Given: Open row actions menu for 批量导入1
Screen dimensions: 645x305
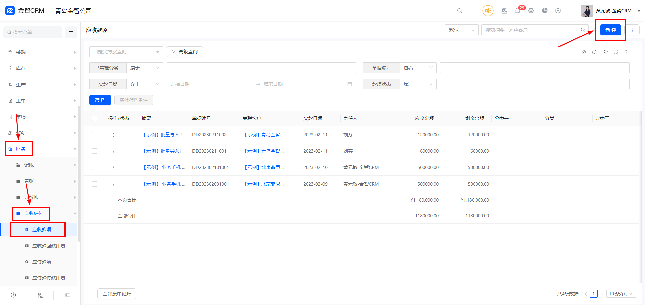Looking at the screenshot, I should point(114,151).
